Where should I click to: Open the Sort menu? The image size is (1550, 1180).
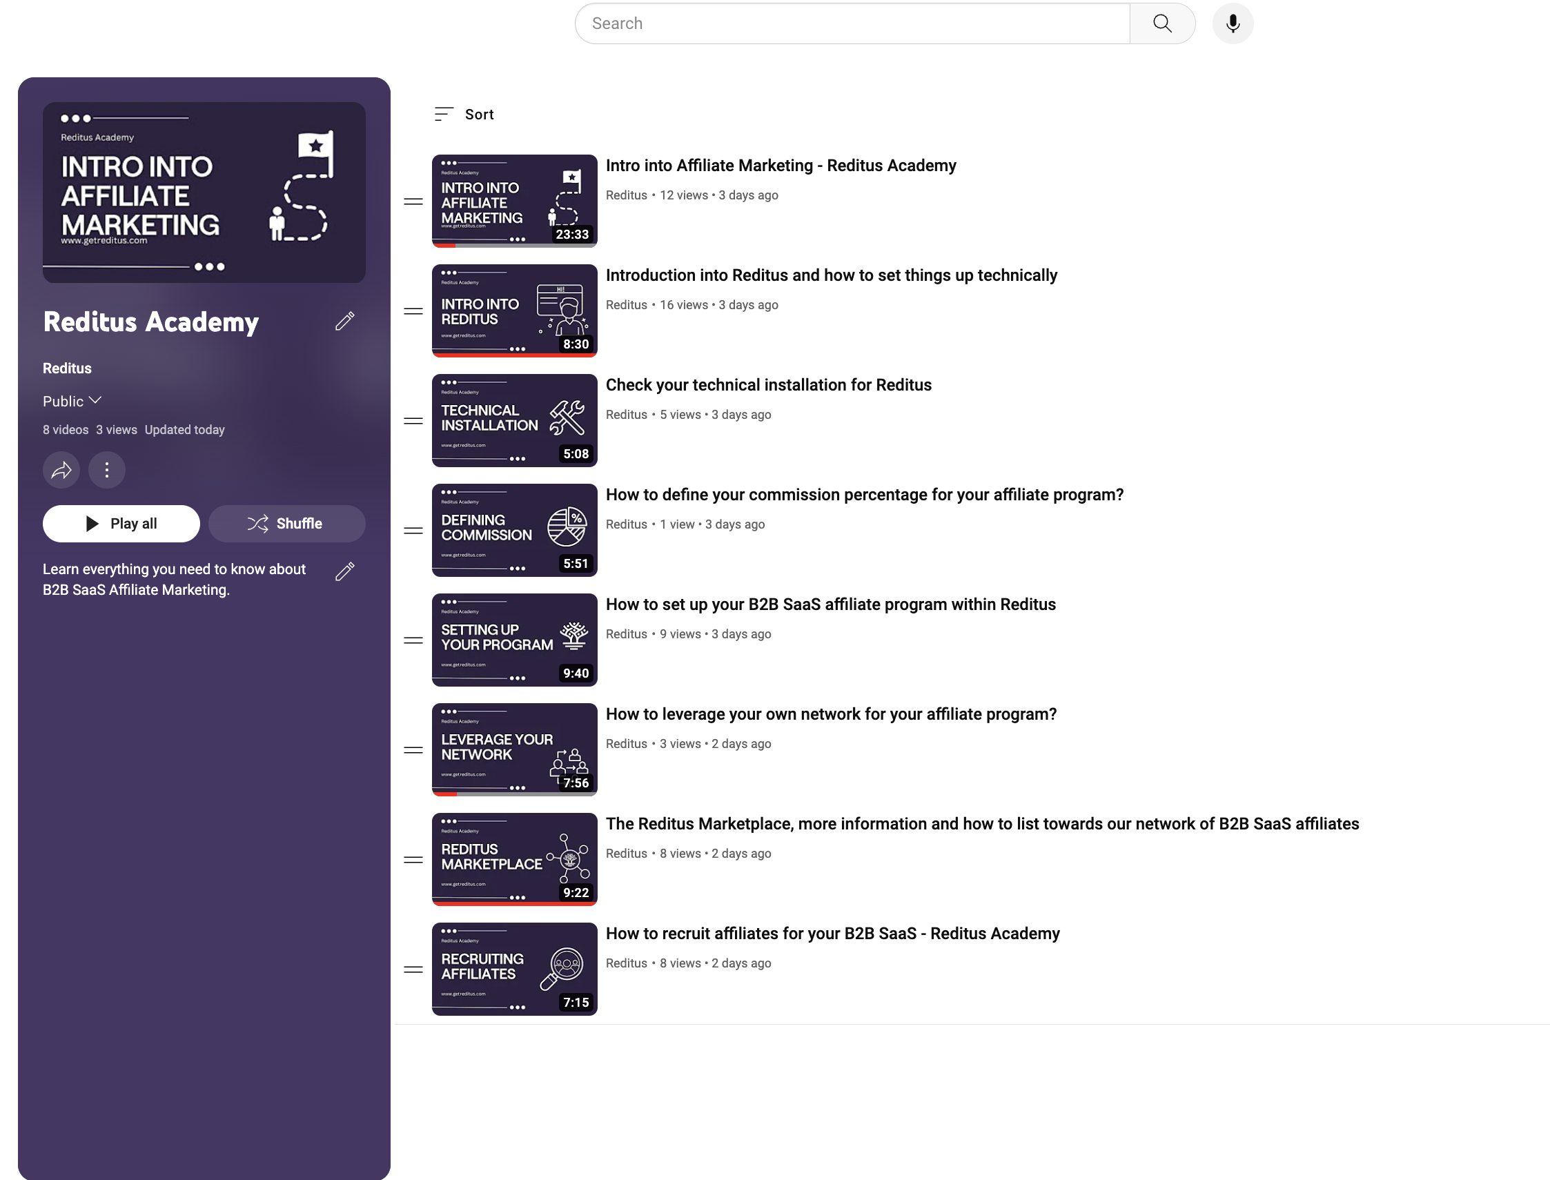(x=464, y=115)
